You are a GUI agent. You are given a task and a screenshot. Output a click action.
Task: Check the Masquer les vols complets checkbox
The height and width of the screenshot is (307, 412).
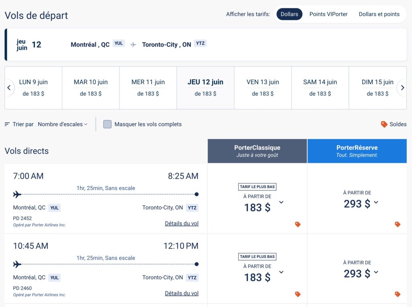(107, 124)
